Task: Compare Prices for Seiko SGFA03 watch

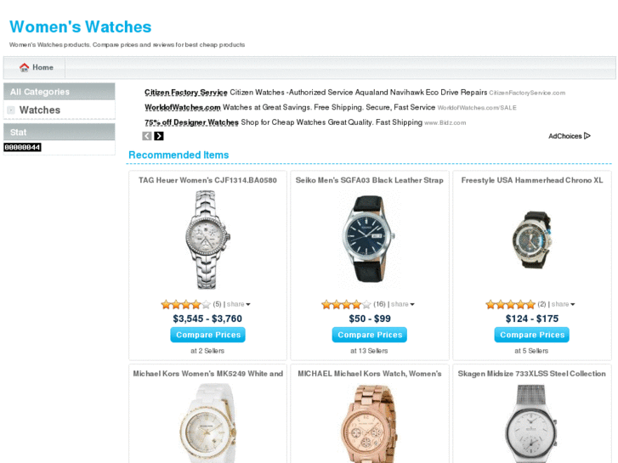Action: point(369,335)
